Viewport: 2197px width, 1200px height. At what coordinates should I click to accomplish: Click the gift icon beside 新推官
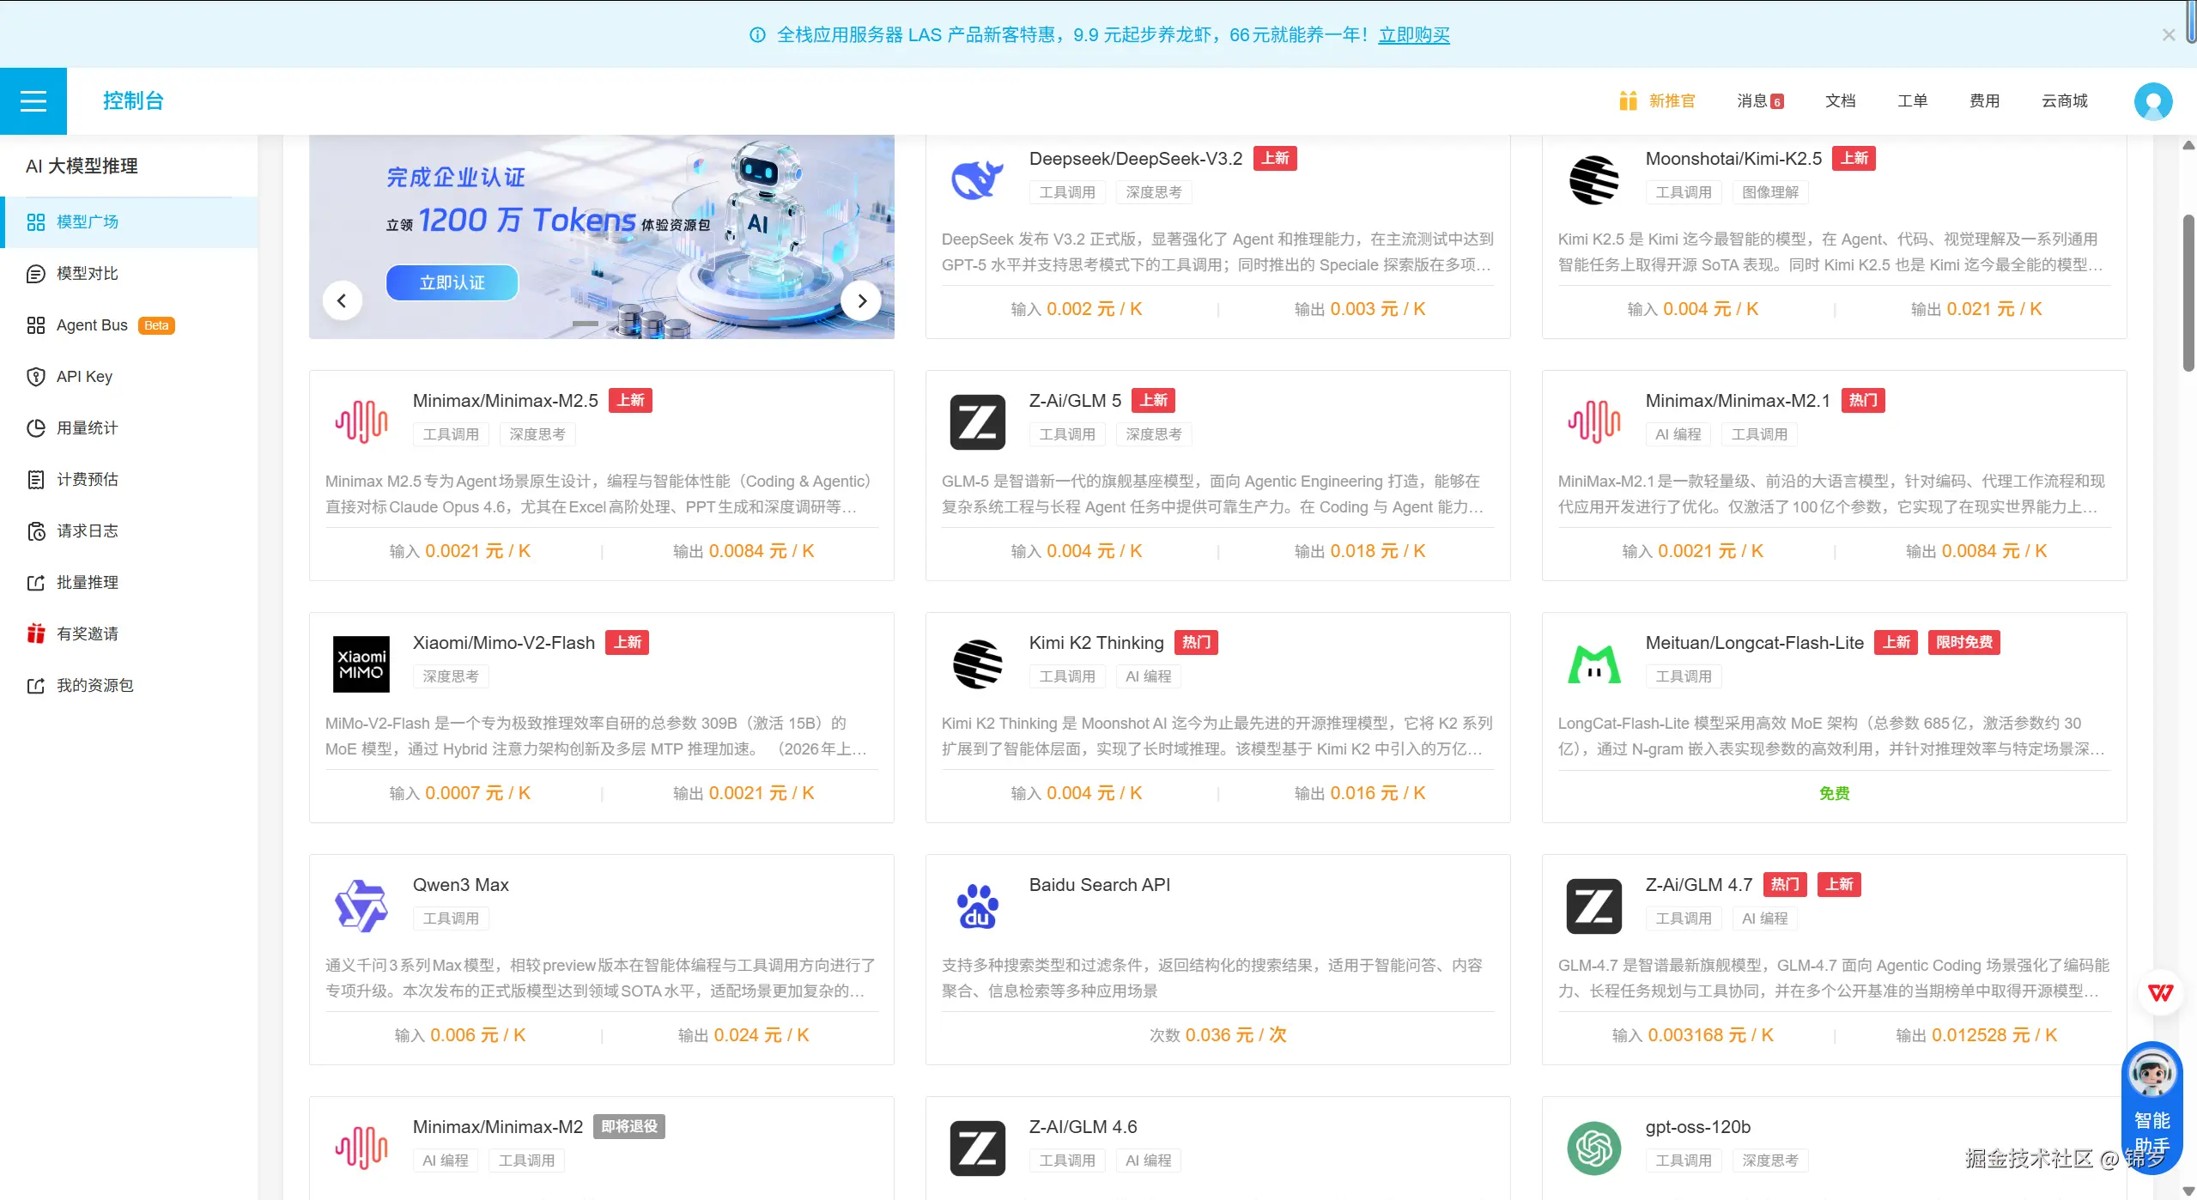tap(1628, 100)
